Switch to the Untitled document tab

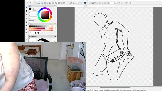(x=86, y=6)
